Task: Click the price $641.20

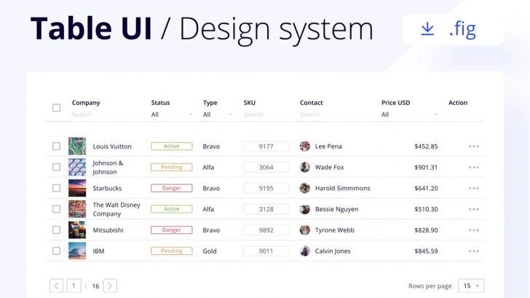Action: point(426,189)
